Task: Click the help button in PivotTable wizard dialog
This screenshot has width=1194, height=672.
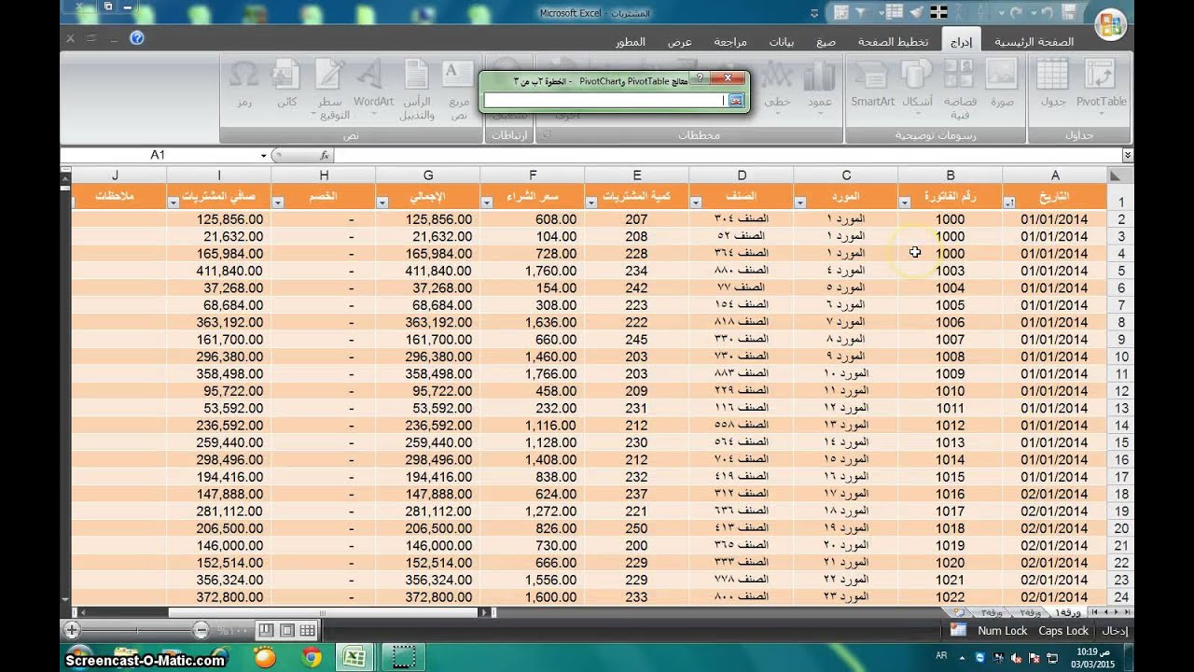Action: tap(700, 78)
